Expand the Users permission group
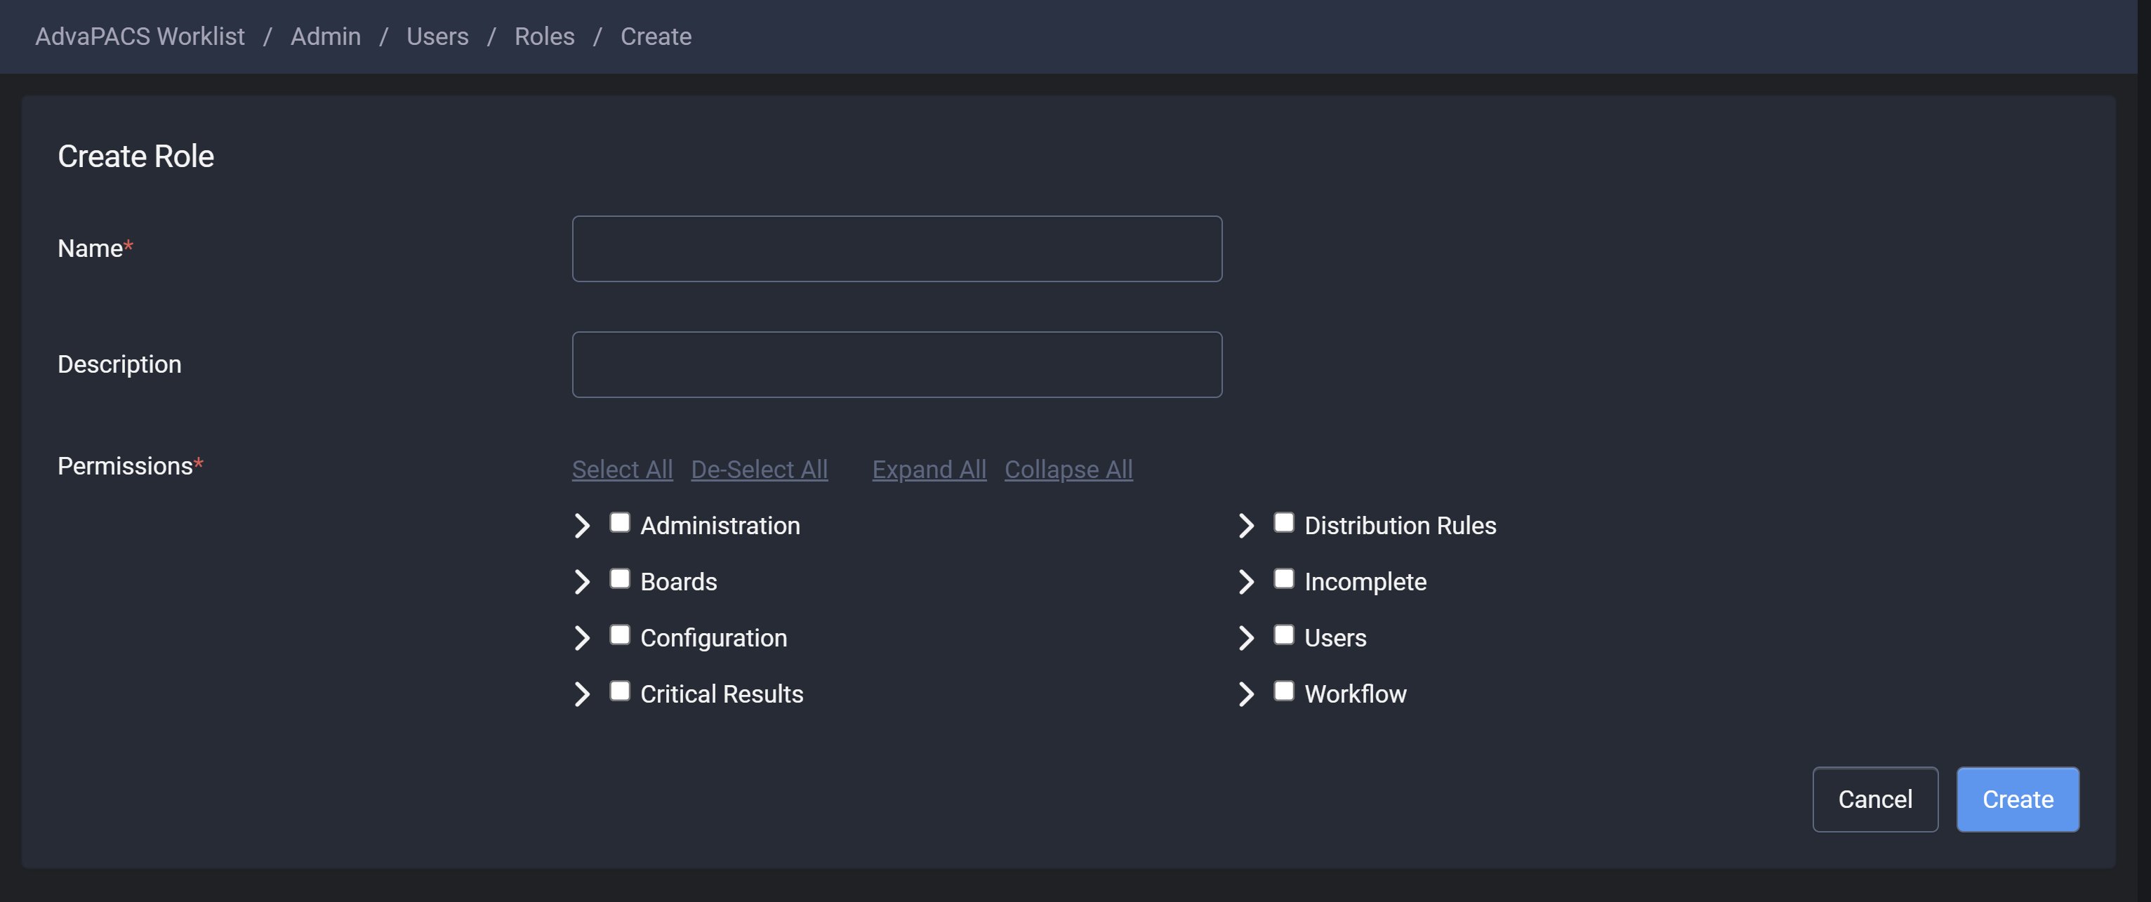This screenshot has height=902, width=2151. (1246, 637)
